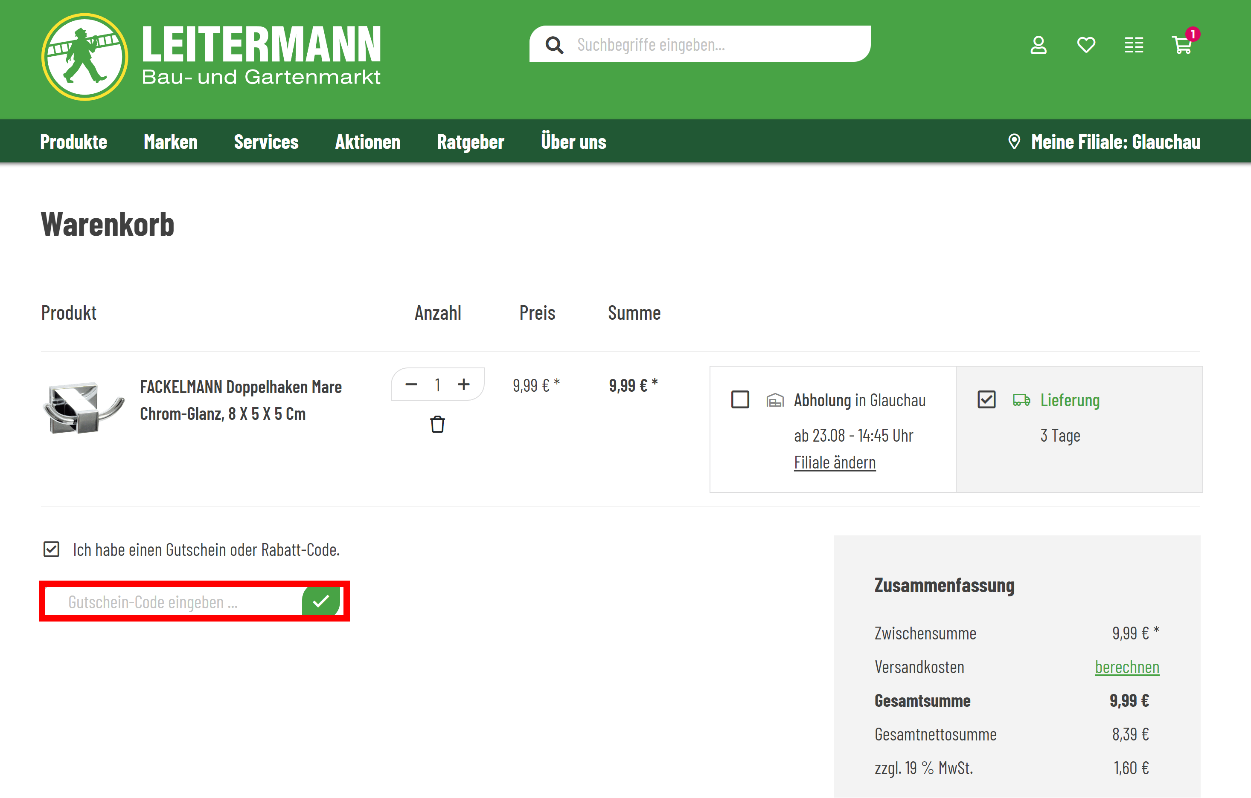The image size is (1251, 798).
Task: Open the shopping cart icon
Action: pyautogui.click(x=1182, y=45)
